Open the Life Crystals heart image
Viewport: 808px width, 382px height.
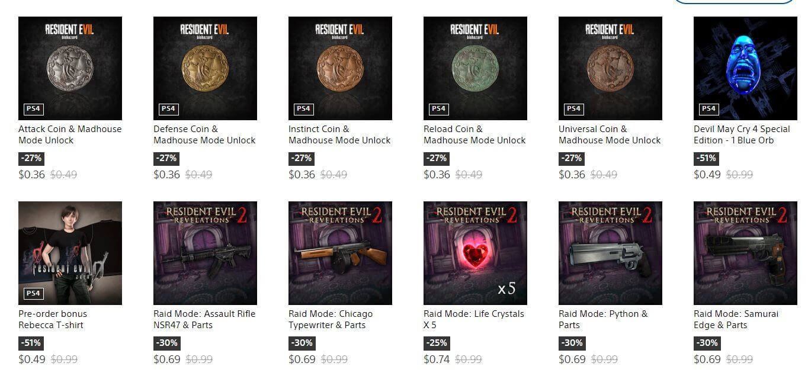[x=475, y=253]
